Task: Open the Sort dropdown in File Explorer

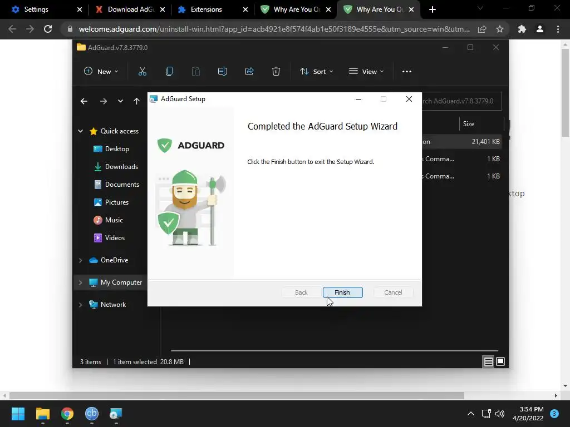Action: [x=316, y=72]
